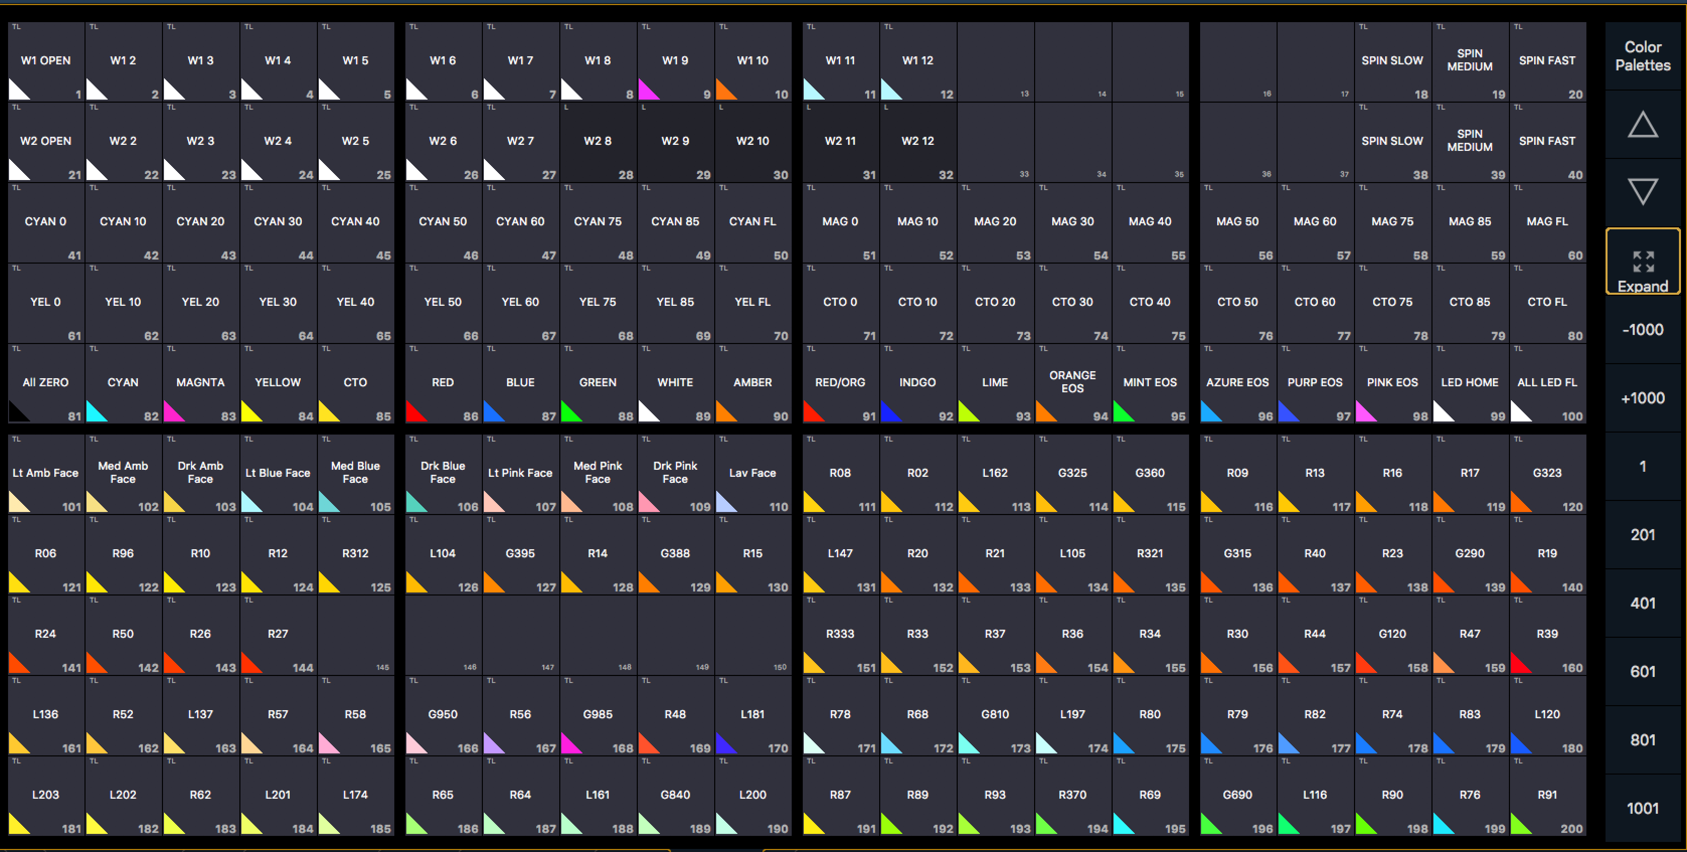Select the RED color palette 86
The height and width of the screenshot is (852, 1687).
click(443, 384)
